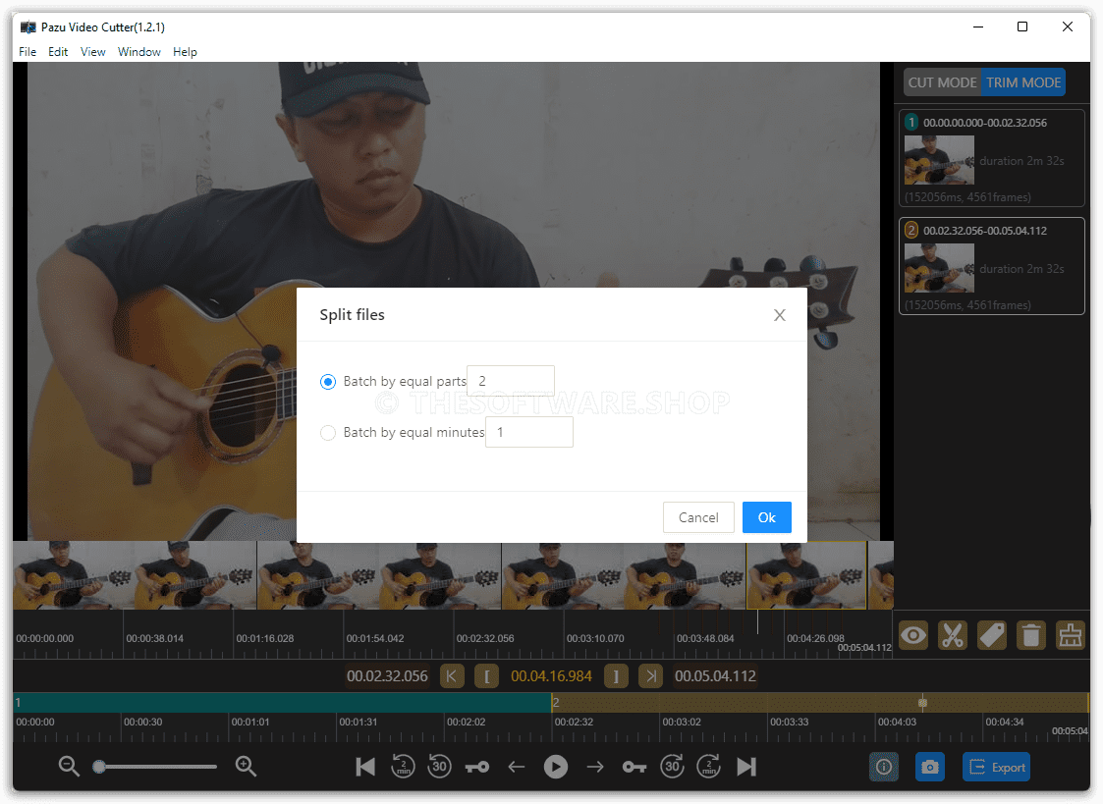Go to the previous keyframe
Viewport: 1103px width, 804px height.
pyautogui.click(x=477, y=767)
